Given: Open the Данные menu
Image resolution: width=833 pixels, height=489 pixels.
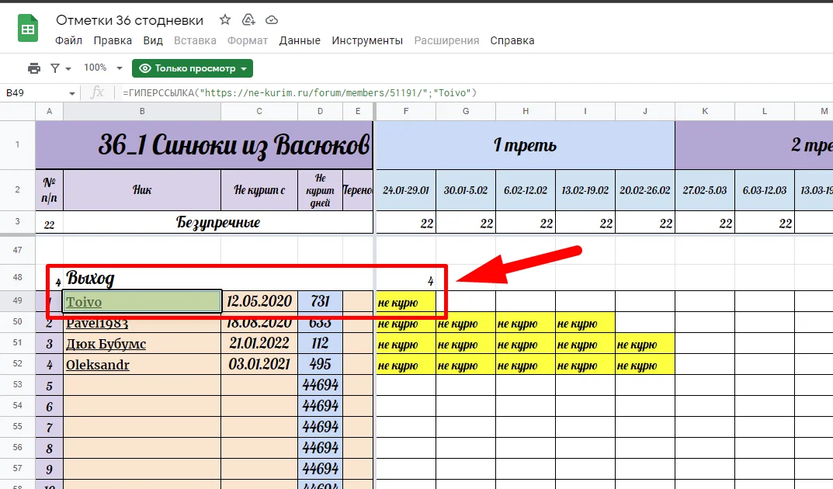Looking at the screenshot, I should (300, 40).
